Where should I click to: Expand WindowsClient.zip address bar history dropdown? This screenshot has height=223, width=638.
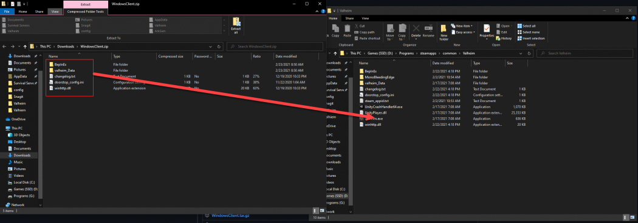(210, 46)
